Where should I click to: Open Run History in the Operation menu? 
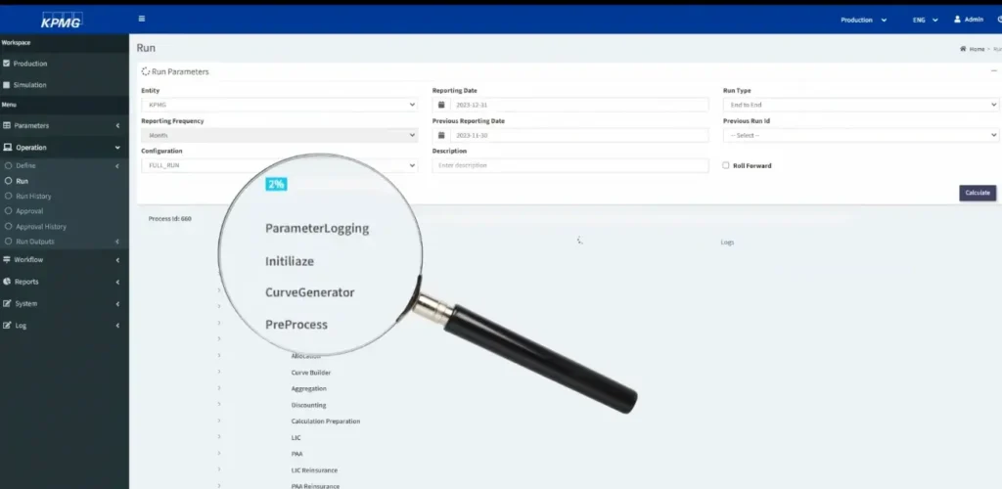pos(33,197)
